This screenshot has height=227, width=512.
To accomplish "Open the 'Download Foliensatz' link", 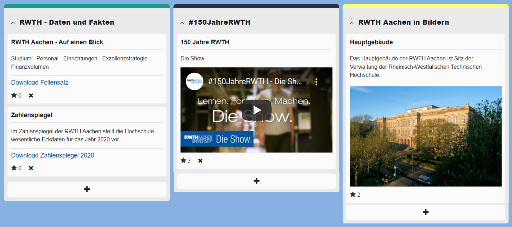I will click(40, 82).
